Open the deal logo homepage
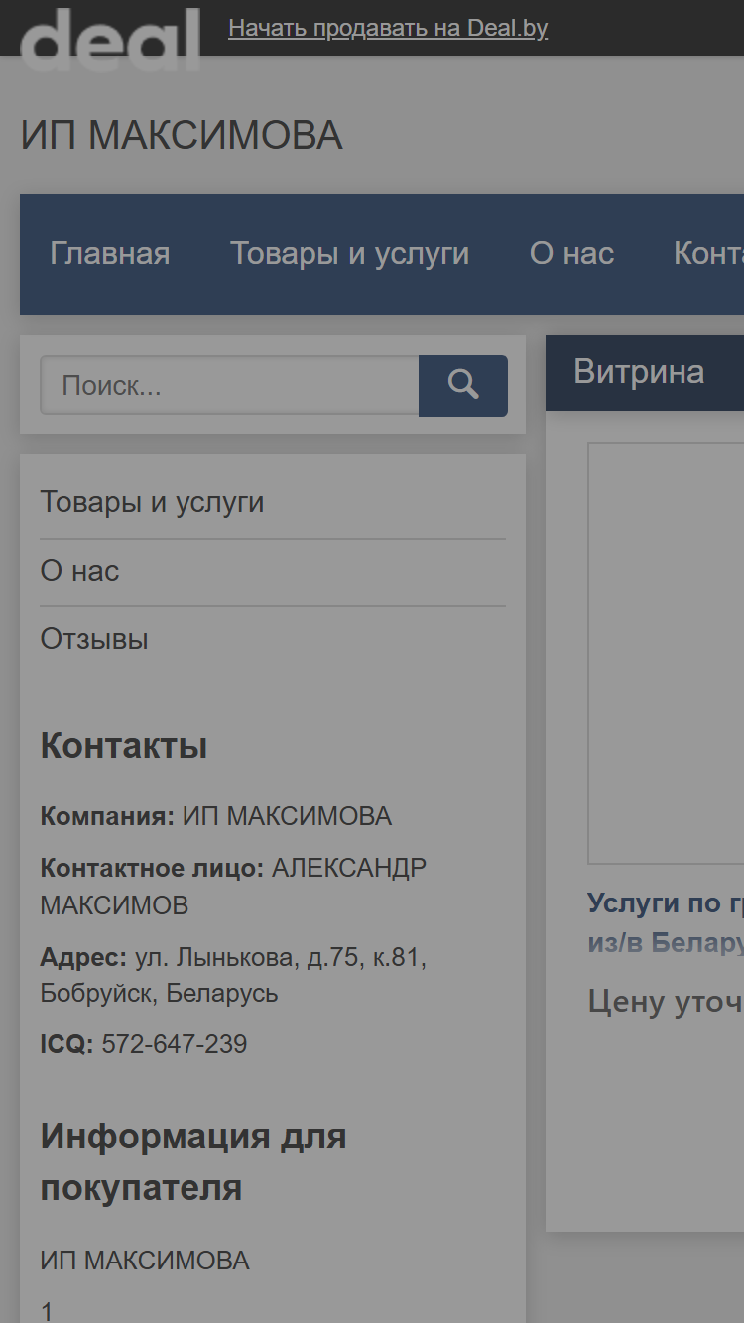This screenshot has height=1323, width=744. [110, 40]
